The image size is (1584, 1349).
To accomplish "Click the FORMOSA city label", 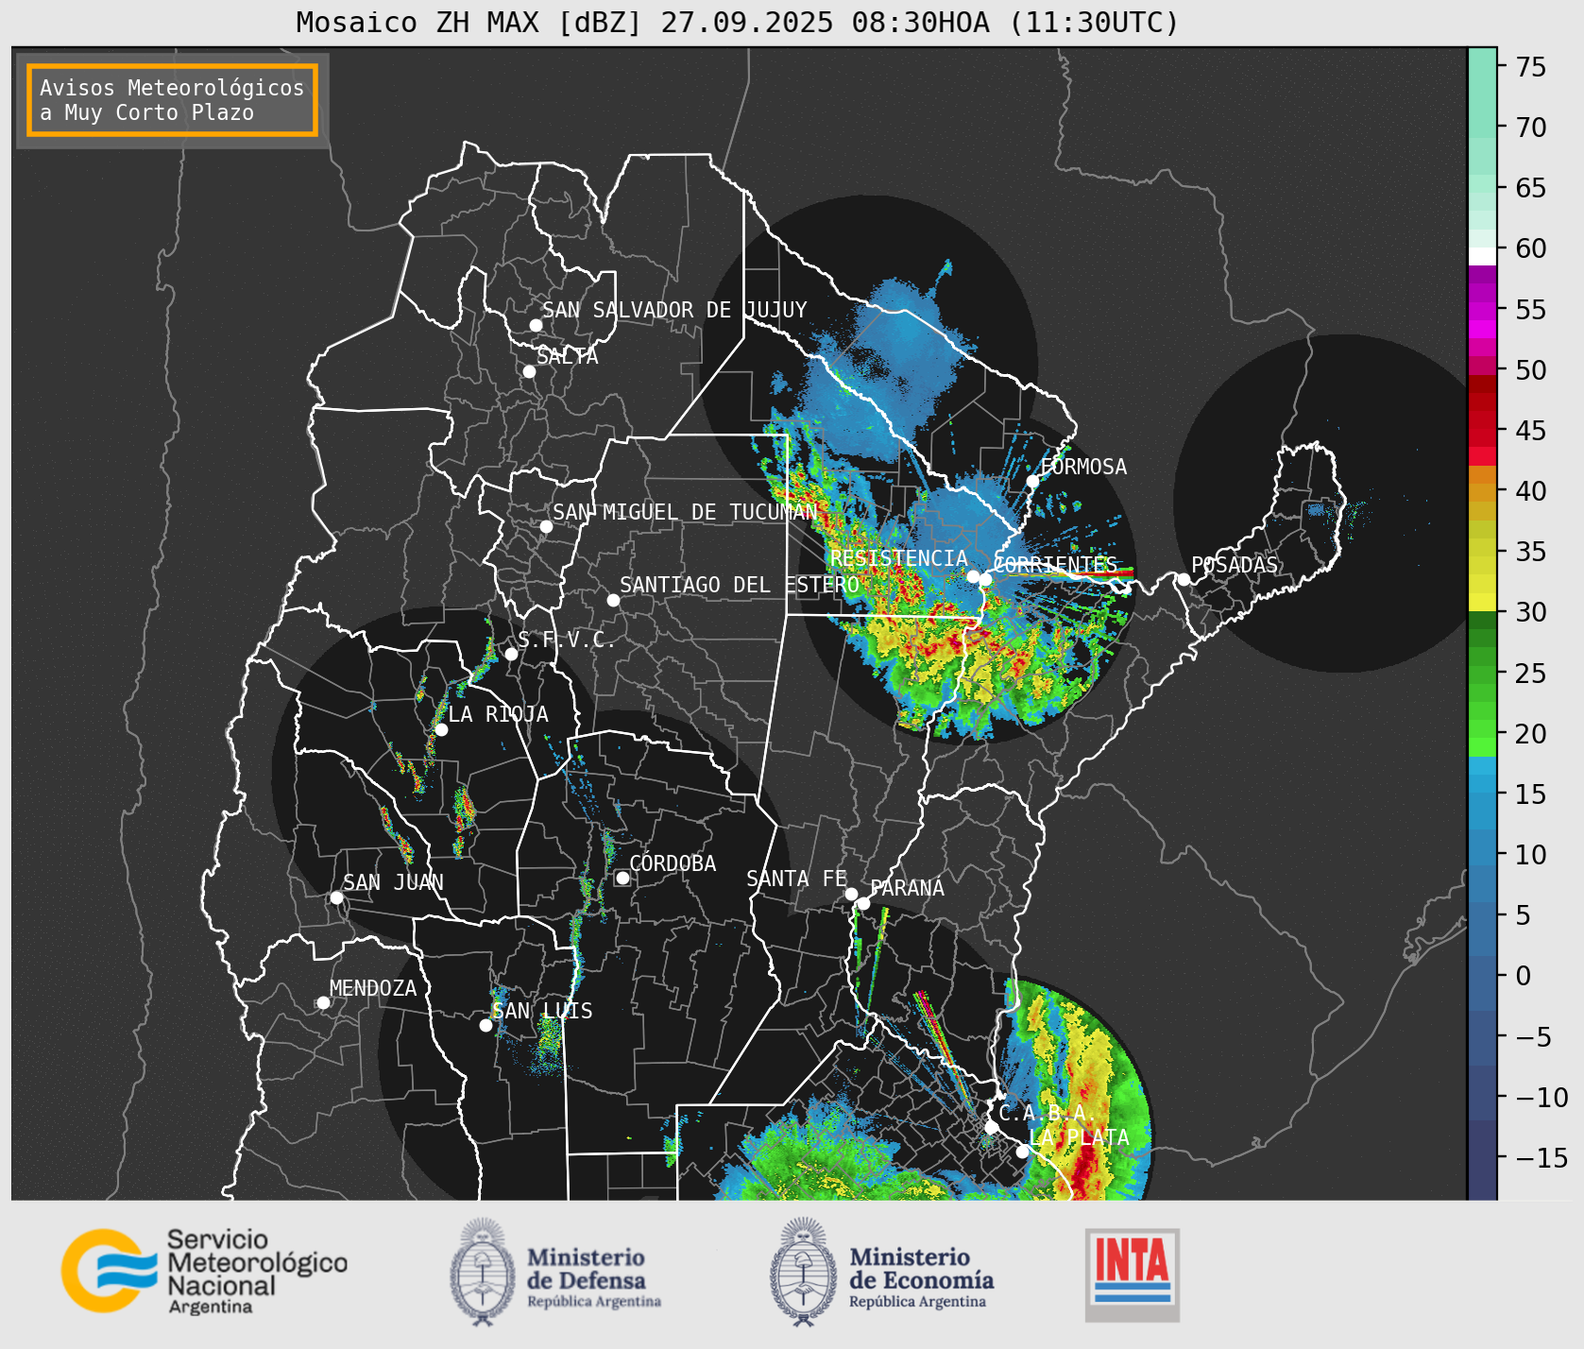I will pos(1083,467).
